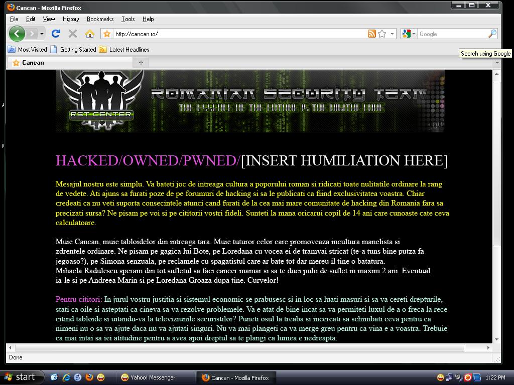Screen dimensions: 514x385
Task: Click the Yahoo smiley icon in system tray
Action: click(x=440, y=377)
